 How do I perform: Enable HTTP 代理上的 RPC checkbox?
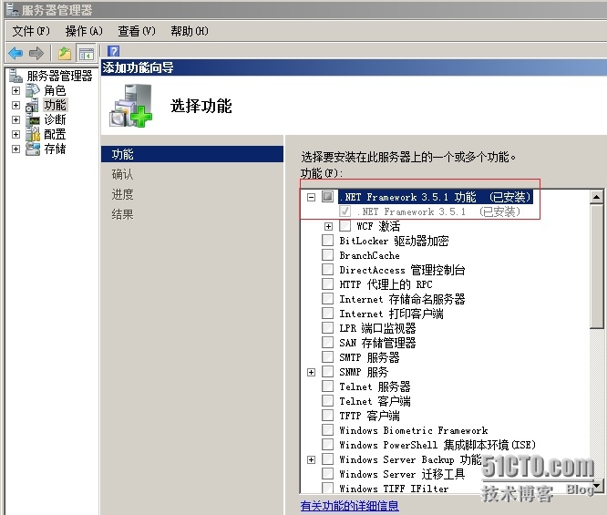327,284
